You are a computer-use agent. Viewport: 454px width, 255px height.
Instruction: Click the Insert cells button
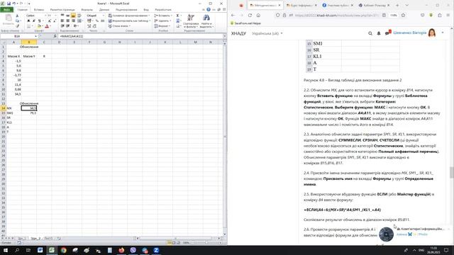point(162,16)
